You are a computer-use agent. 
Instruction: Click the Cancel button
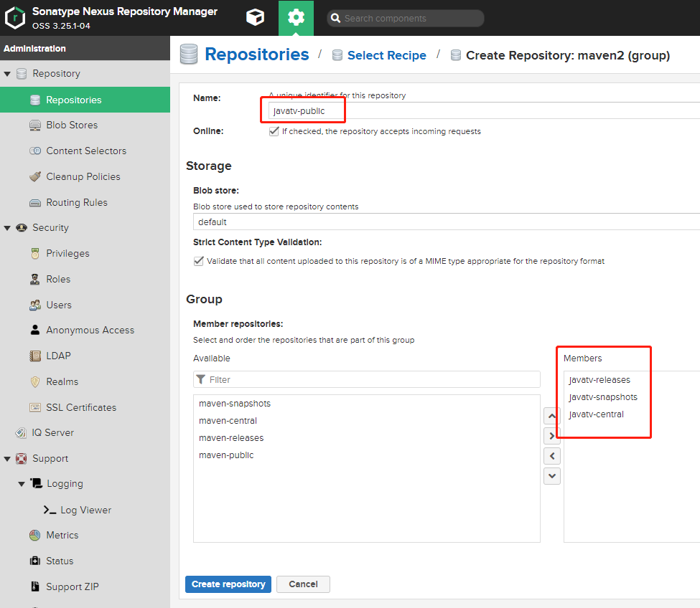pyautogui.click(x=303, y=584)
